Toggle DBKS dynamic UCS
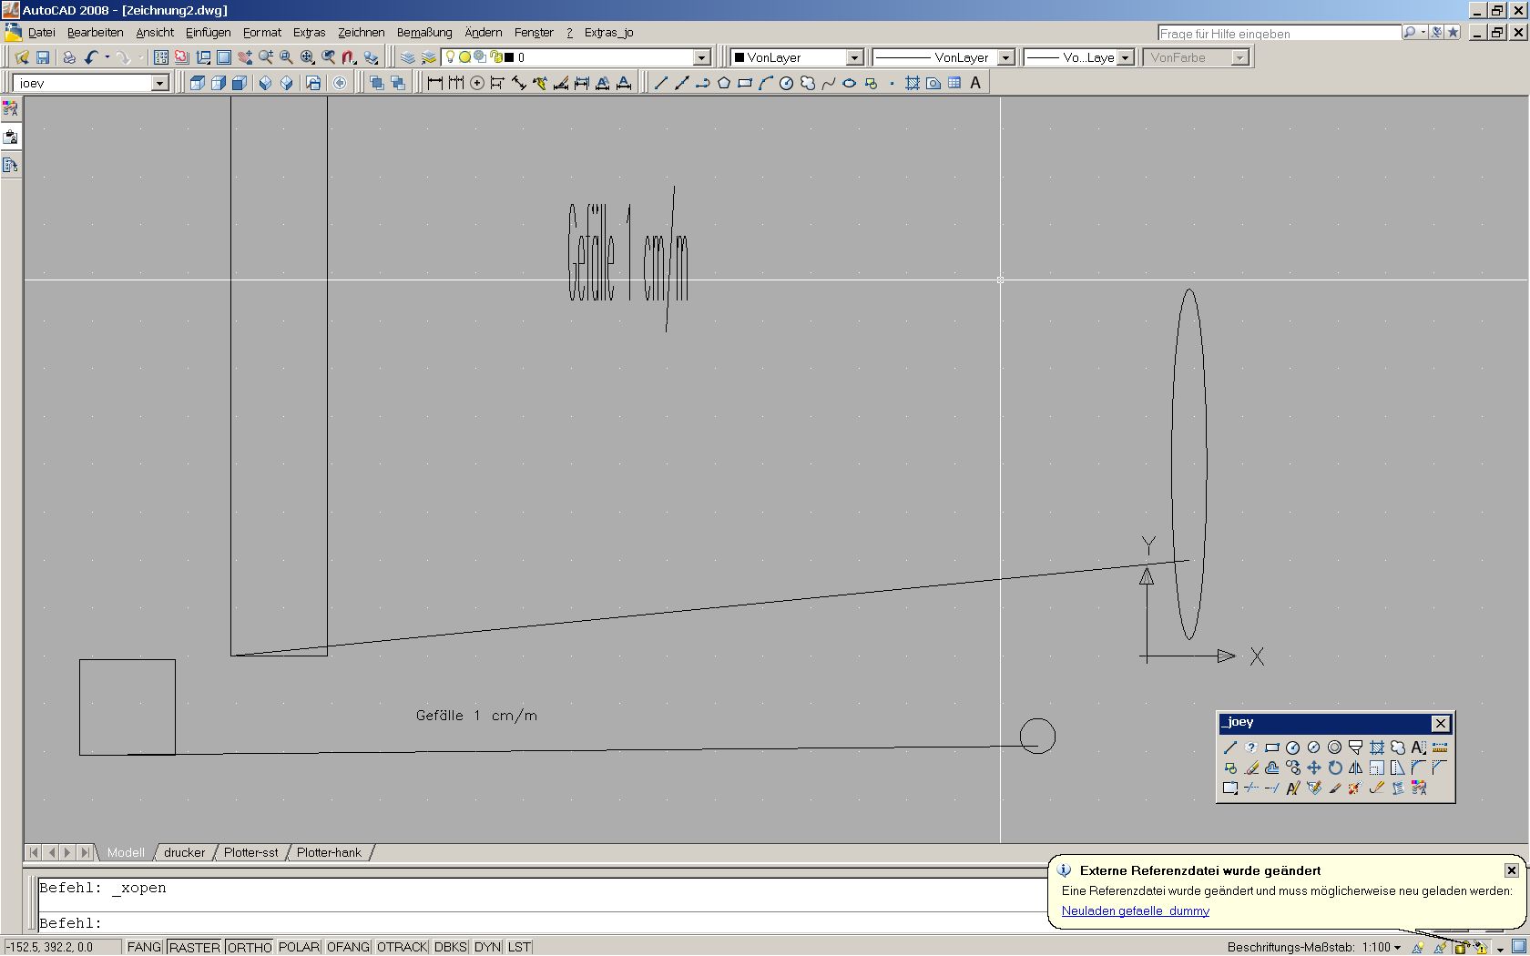Screen dimensions: 1530x956 pos(450,947)
